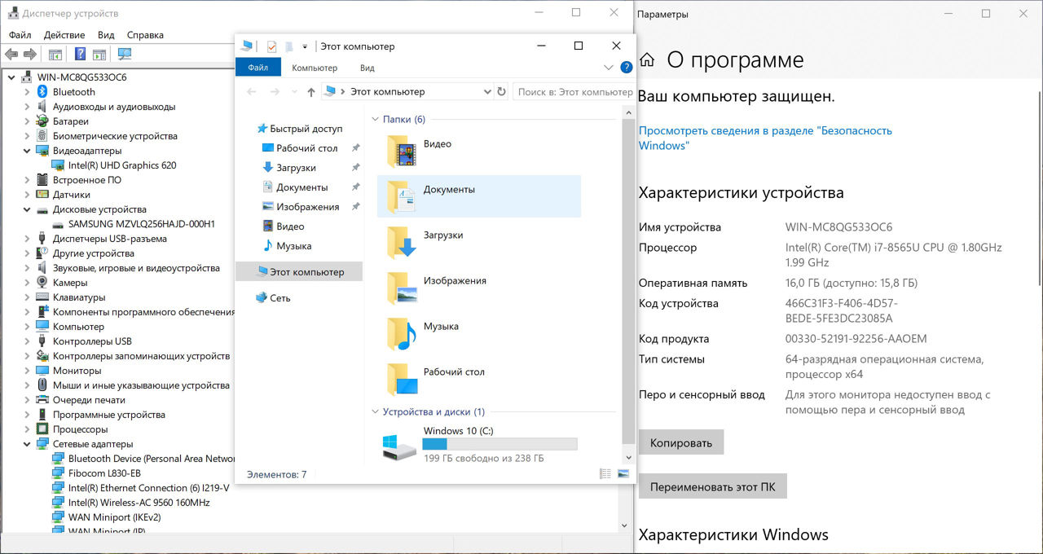Select the Windows 10 (C:) drive

click(479, 444)
